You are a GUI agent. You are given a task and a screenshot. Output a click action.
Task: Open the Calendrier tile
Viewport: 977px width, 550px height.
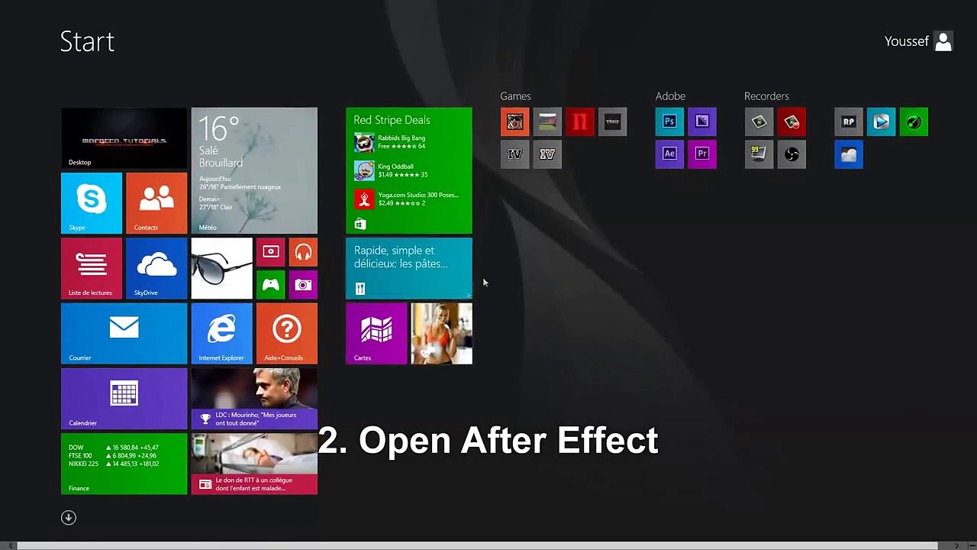click(x=124, y=399)
